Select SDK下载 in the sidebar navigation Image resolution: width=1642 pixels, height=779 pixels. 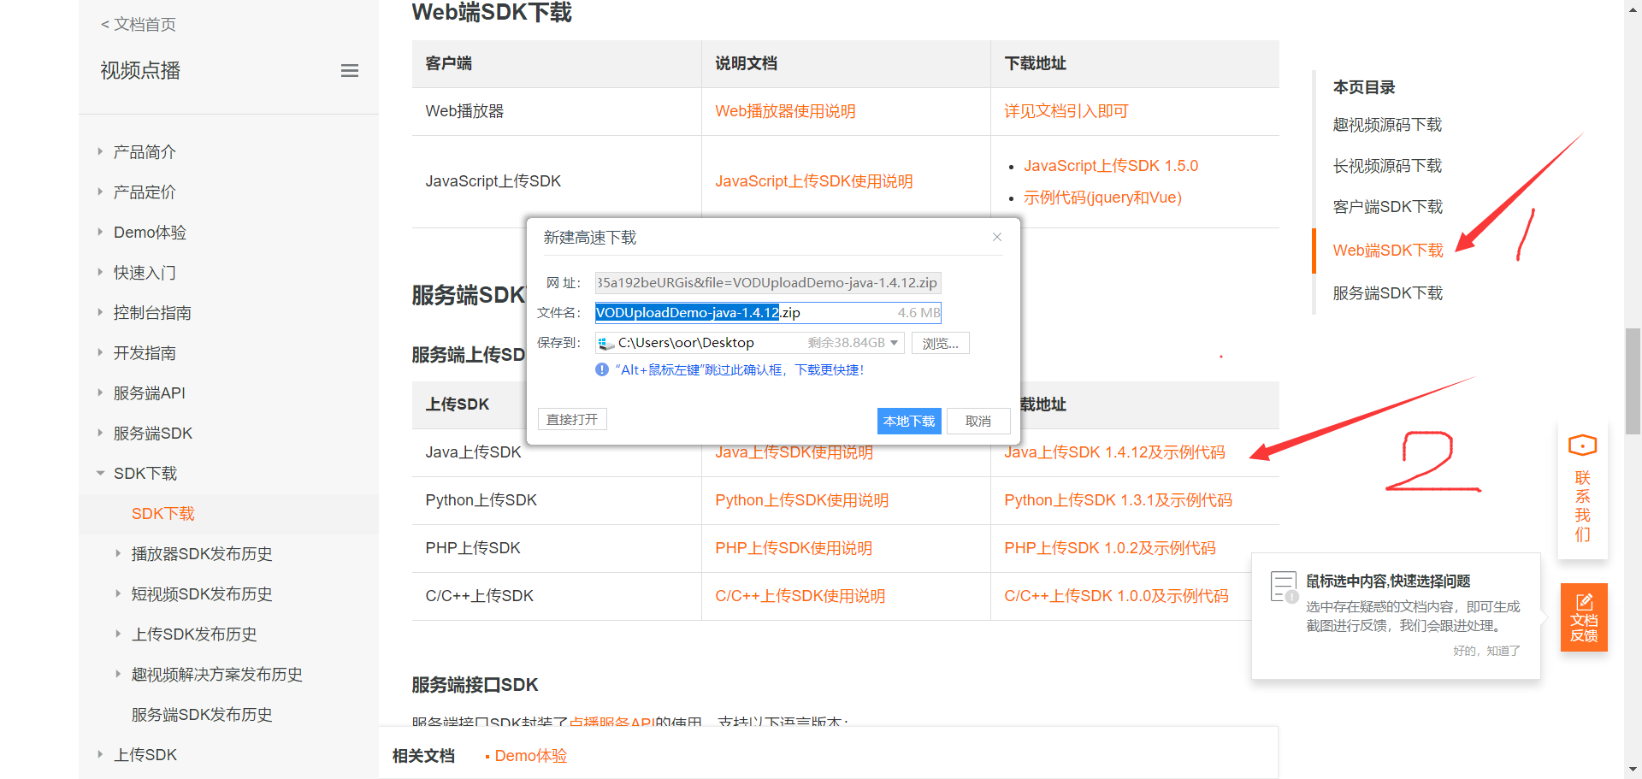[x=163, y=513]
